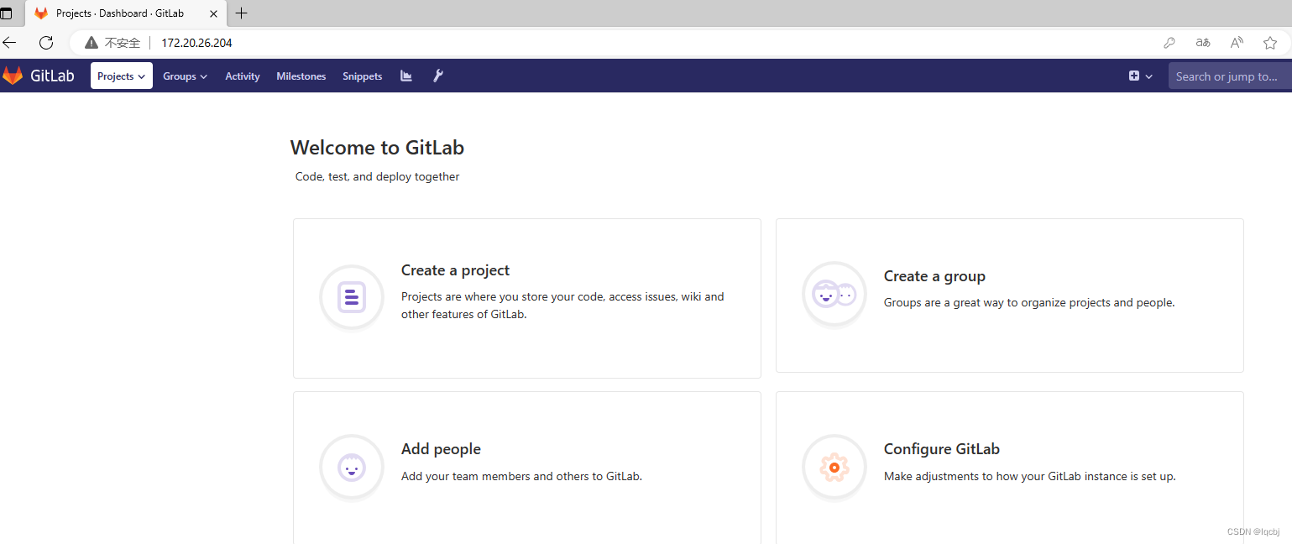Click the GitLab fox logo
The height and width of the screenshot is (544, 1292).
coord(13,76)
